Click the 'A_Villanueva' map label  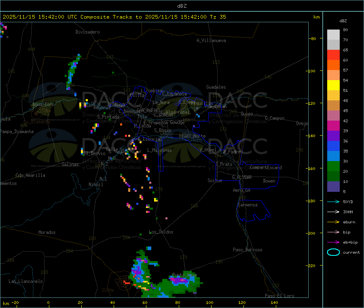[211, 40]
